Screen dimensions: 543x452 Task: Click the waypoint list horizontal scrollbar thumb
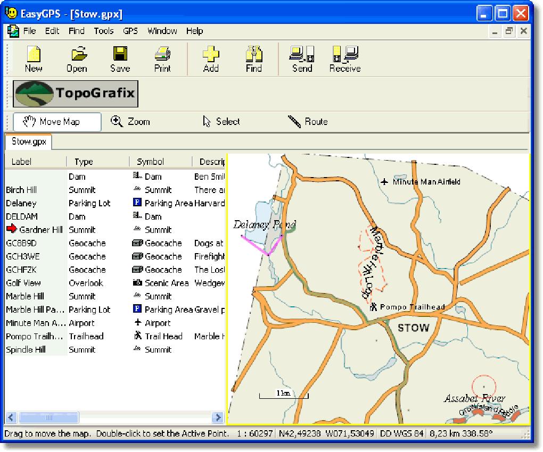(x=49, y=417)
